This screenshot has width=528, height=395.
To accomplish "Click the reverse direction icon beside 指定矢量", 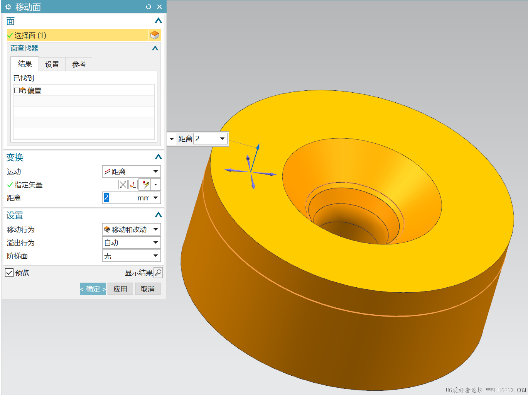I will (x=123, y=185).
